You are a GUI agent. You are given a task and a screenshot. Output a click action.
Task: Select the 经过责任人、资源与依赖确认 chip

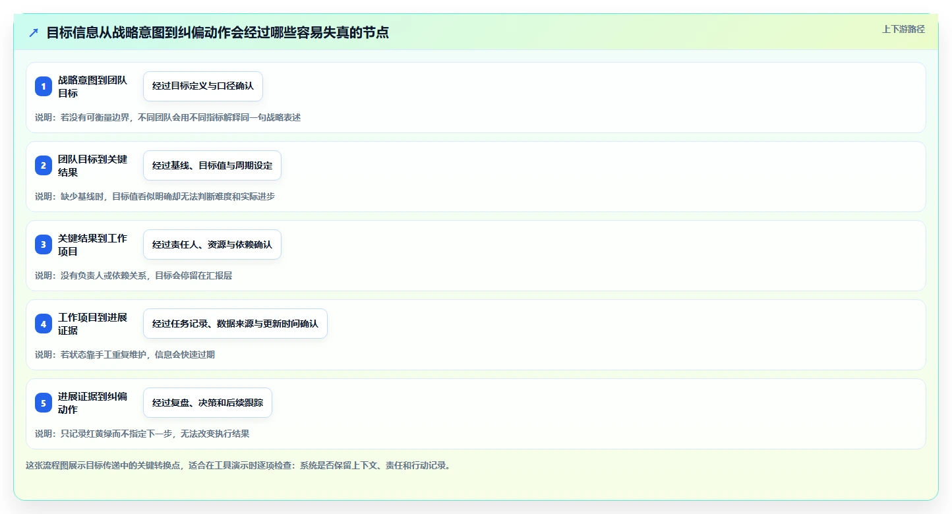212,244
